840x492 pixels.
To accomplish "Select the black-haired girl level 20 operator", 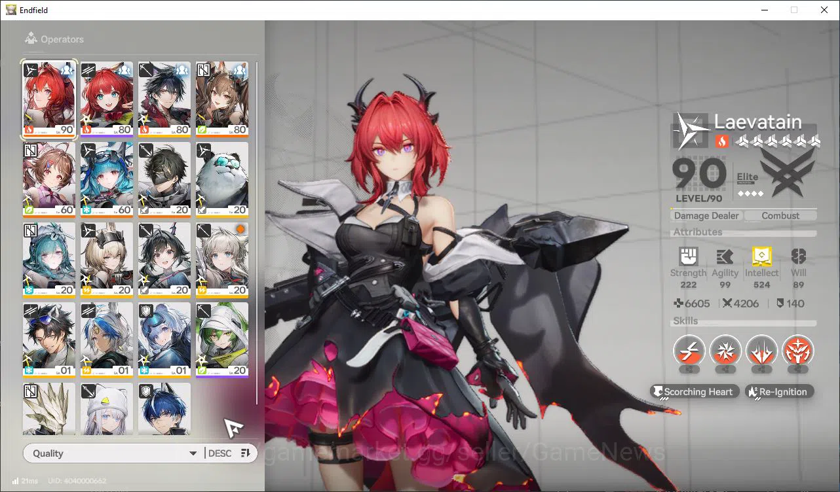I will coord(164,260).
